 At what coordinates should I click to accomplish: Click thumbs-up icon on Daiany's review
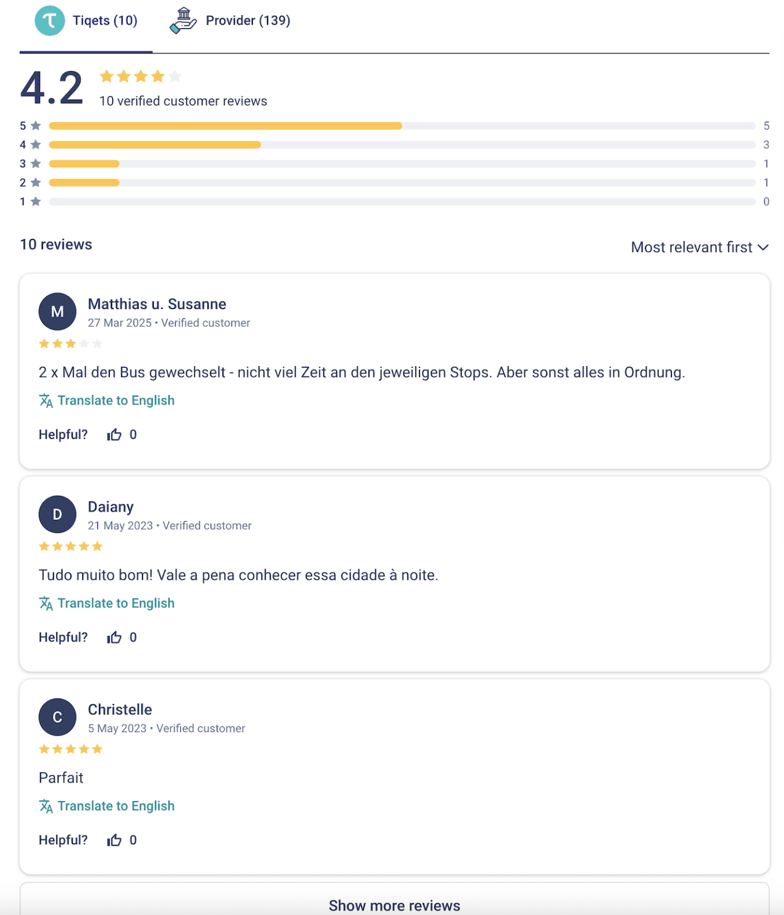114,637
